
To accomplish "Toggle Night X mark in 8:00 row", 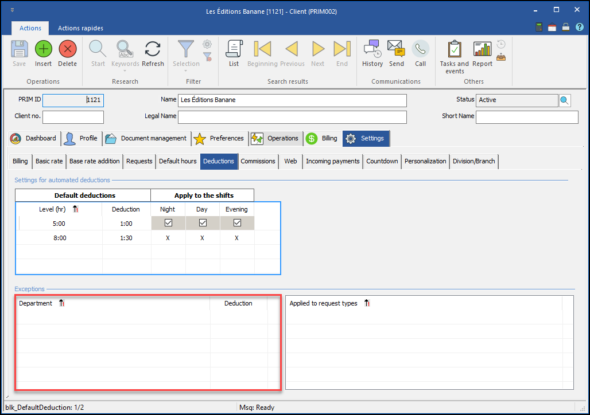I will pyautogui.click(x=168, y=238).
